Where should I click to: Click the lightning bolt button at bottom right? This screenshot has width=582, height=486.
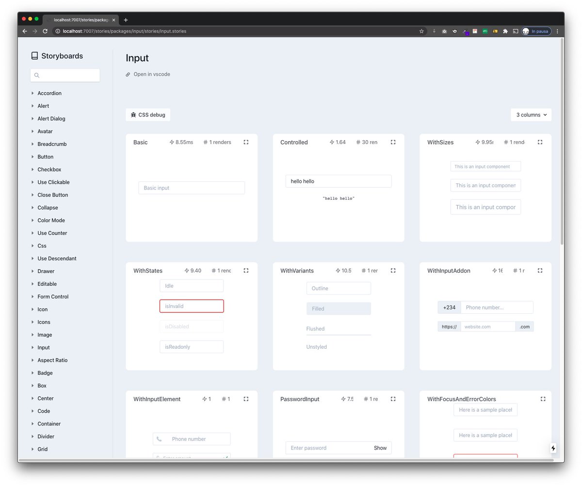[553, 448]
